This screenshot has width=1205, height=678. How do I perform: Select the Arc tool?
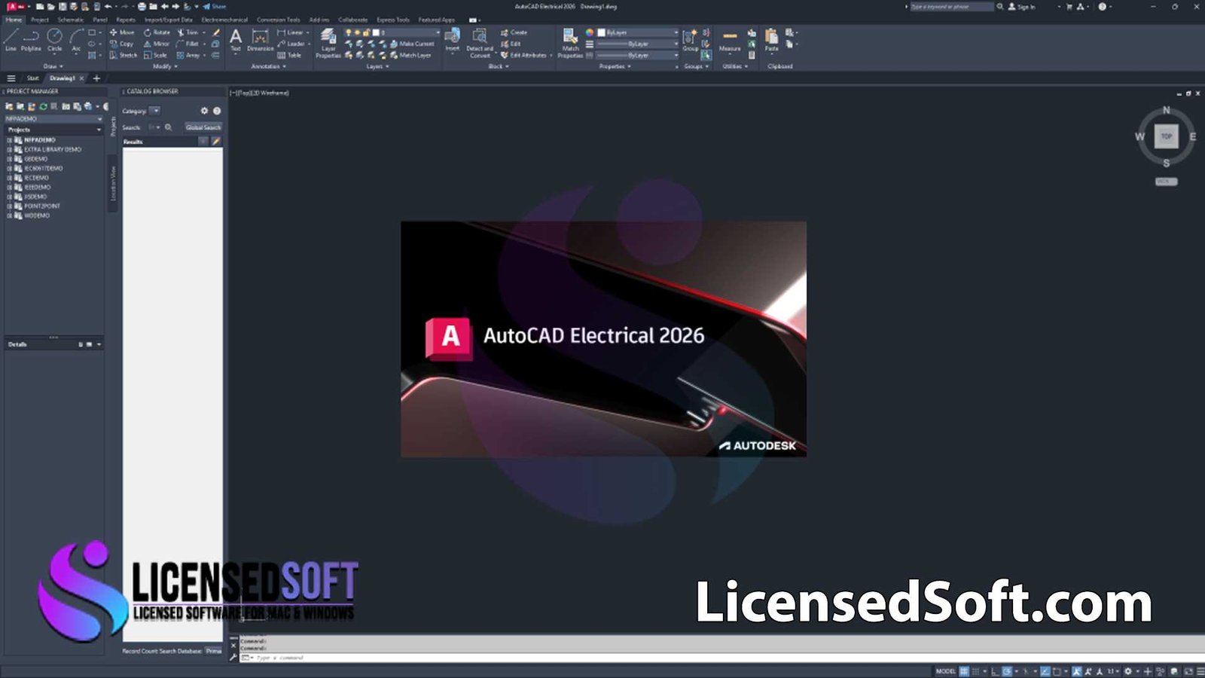(76, 39)
